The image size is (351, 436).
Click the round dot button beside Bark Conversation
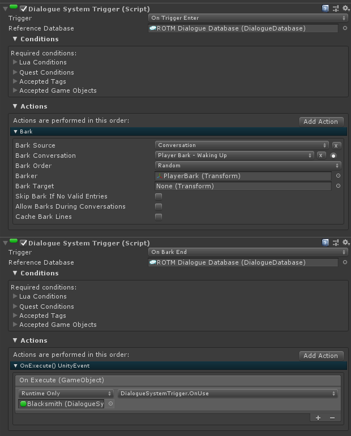tap(333, 156)
